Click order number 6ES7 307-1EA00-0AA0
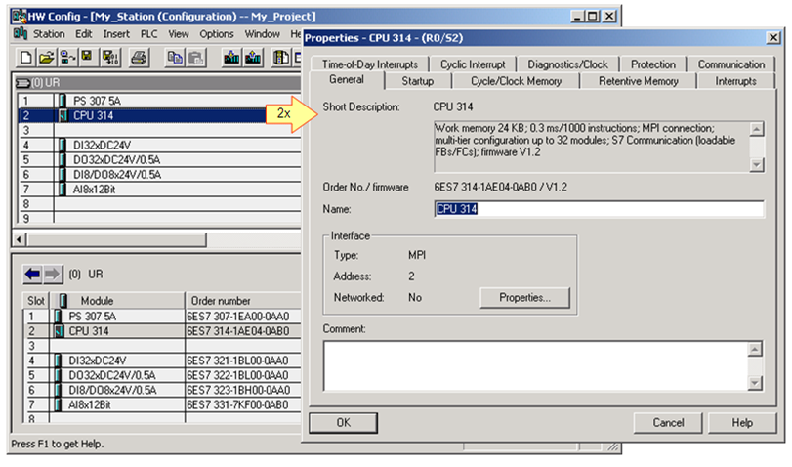The image size is (792, 467). click(238, 317)
